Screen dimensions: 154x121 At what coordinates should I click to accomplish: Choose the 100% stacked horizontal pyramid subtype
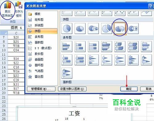click(67, 73)
